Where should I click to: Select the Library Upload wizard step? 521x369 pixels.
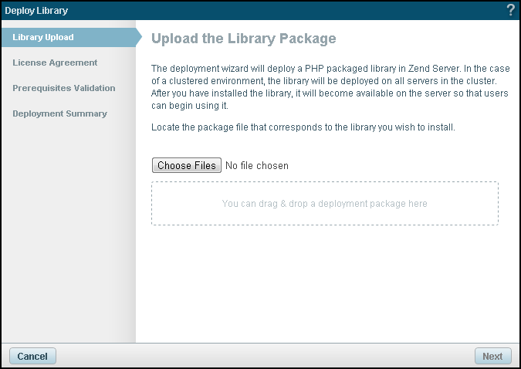(x=43, y=37)
